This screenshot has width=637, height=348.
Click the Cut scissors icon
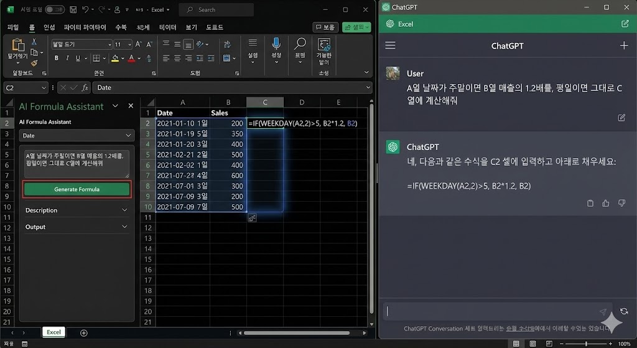pyautogui.click(x=34, y=42)
